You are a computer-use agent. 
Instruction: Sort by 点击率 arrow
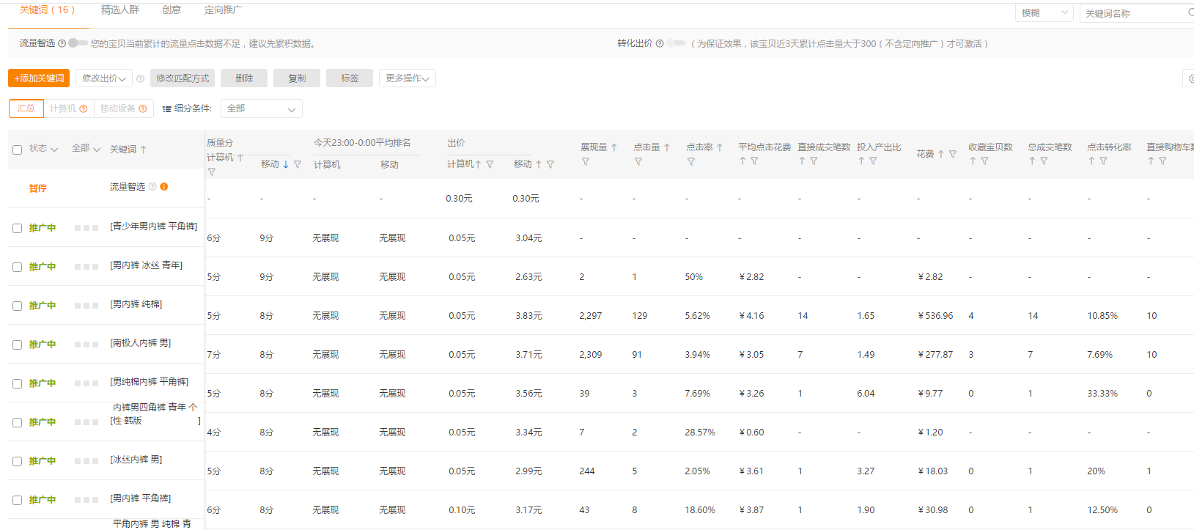click(x=720, y=147)
